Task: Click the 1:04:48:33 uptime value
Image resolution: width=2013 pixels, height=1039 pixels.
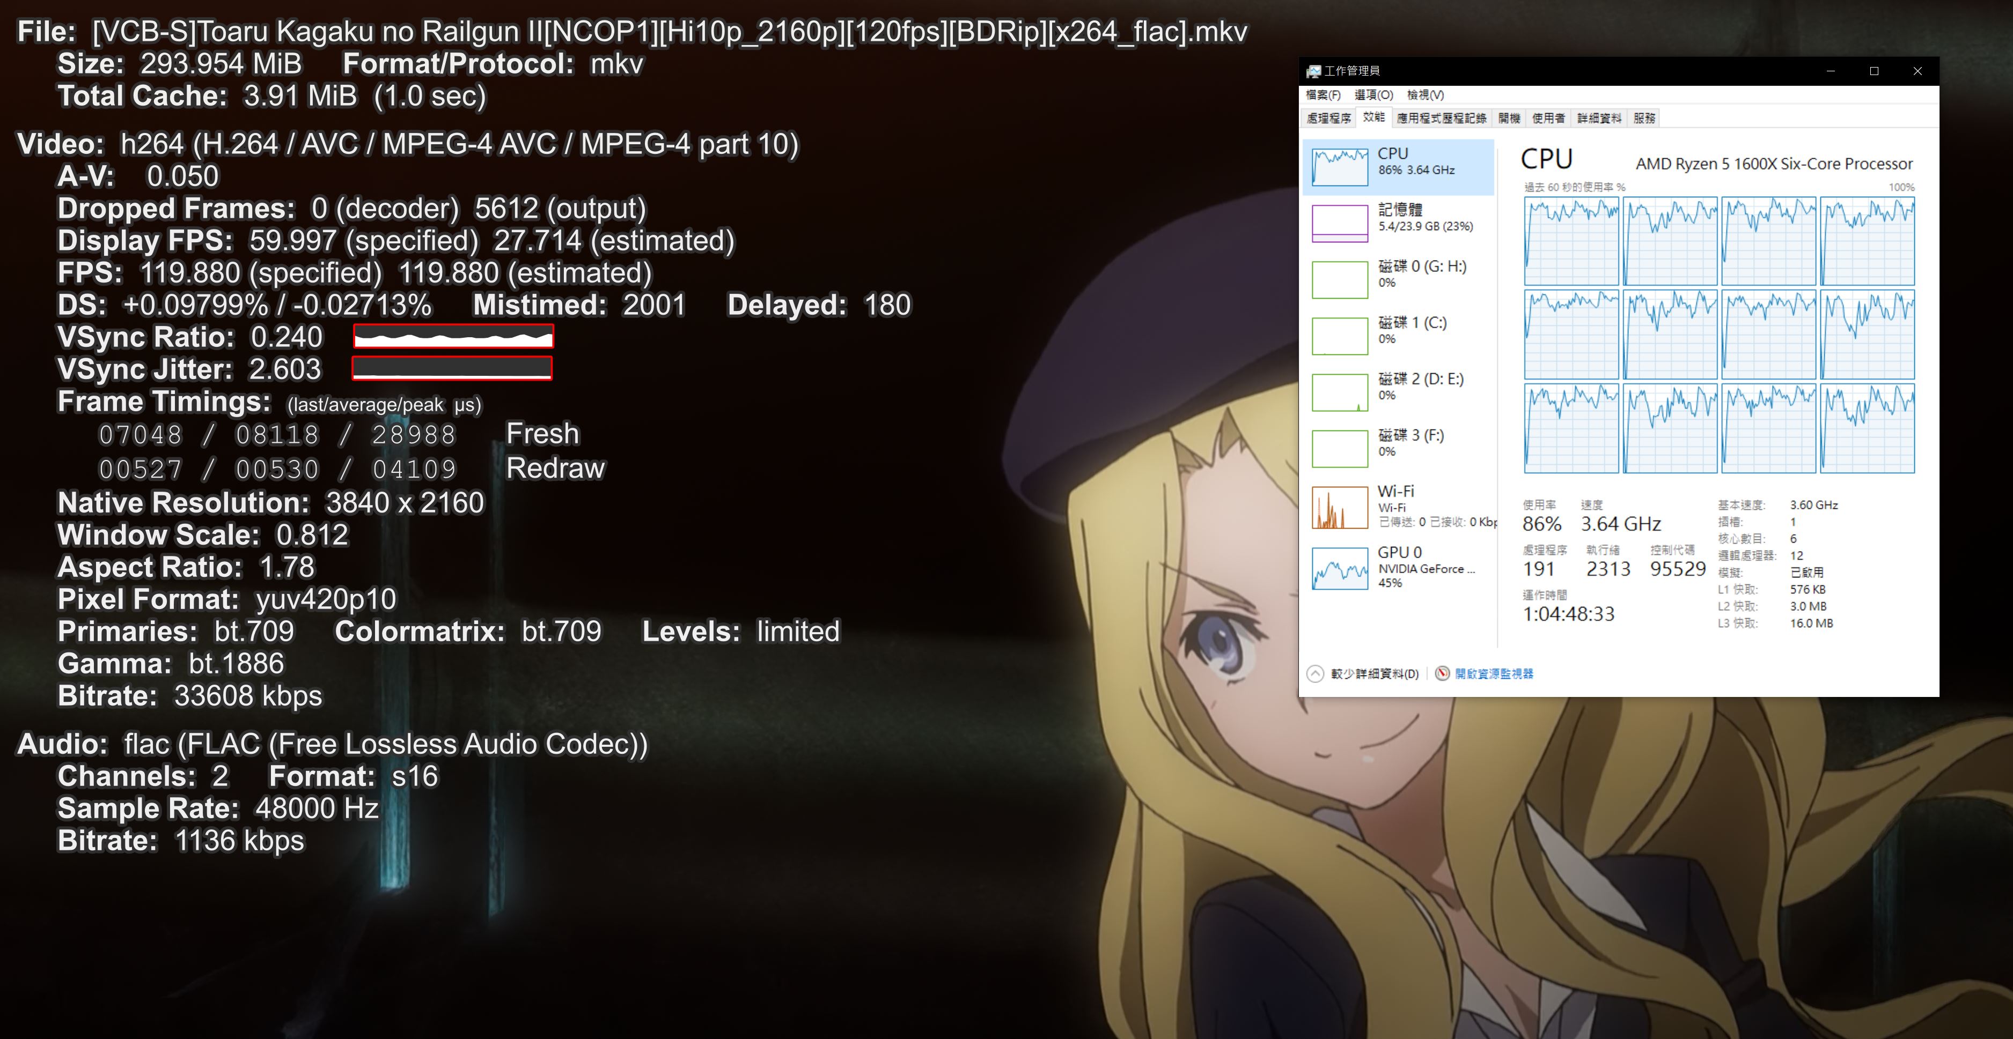Action: pos(1568,614)
